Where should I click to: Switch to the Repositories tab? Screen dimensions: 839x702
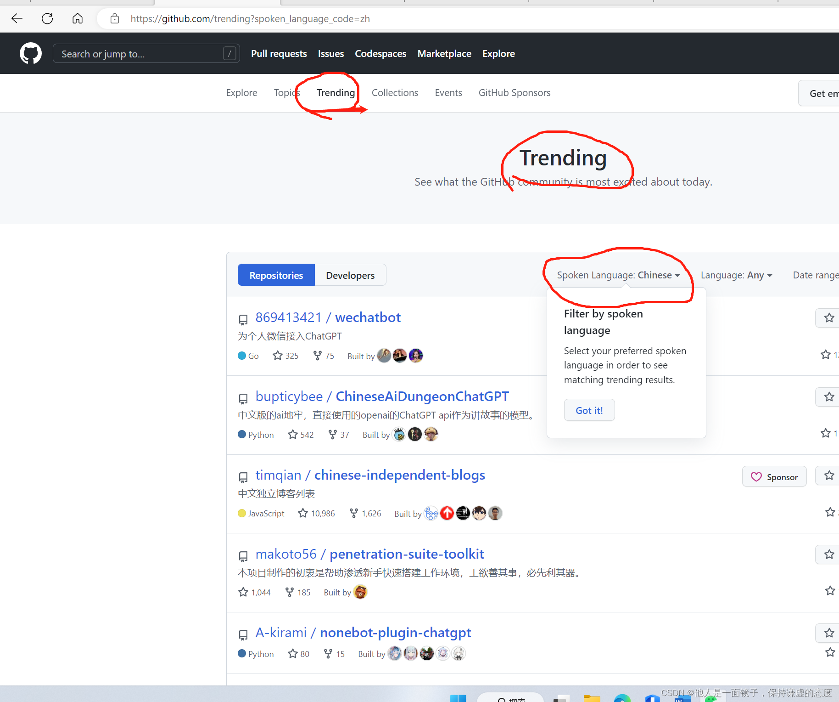pos(276,275)
